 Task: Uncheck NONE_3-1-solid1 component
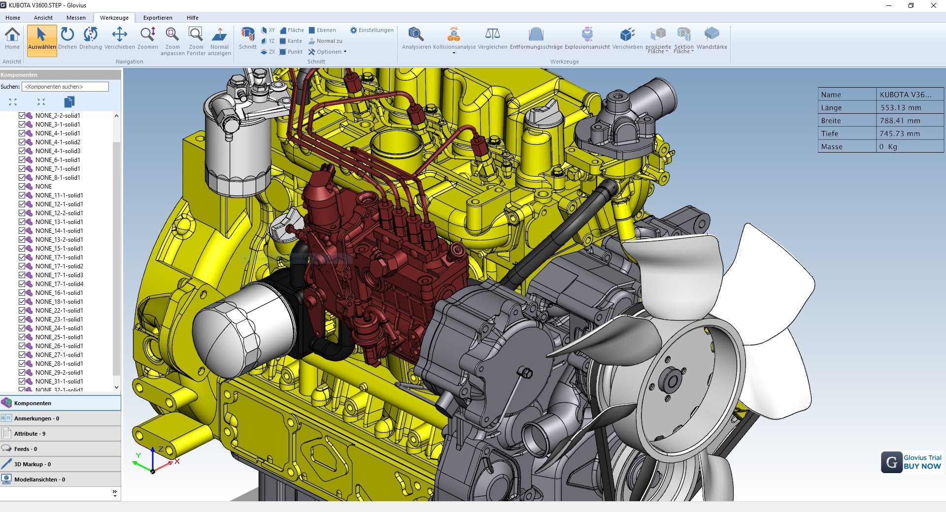tap(22, 125)
